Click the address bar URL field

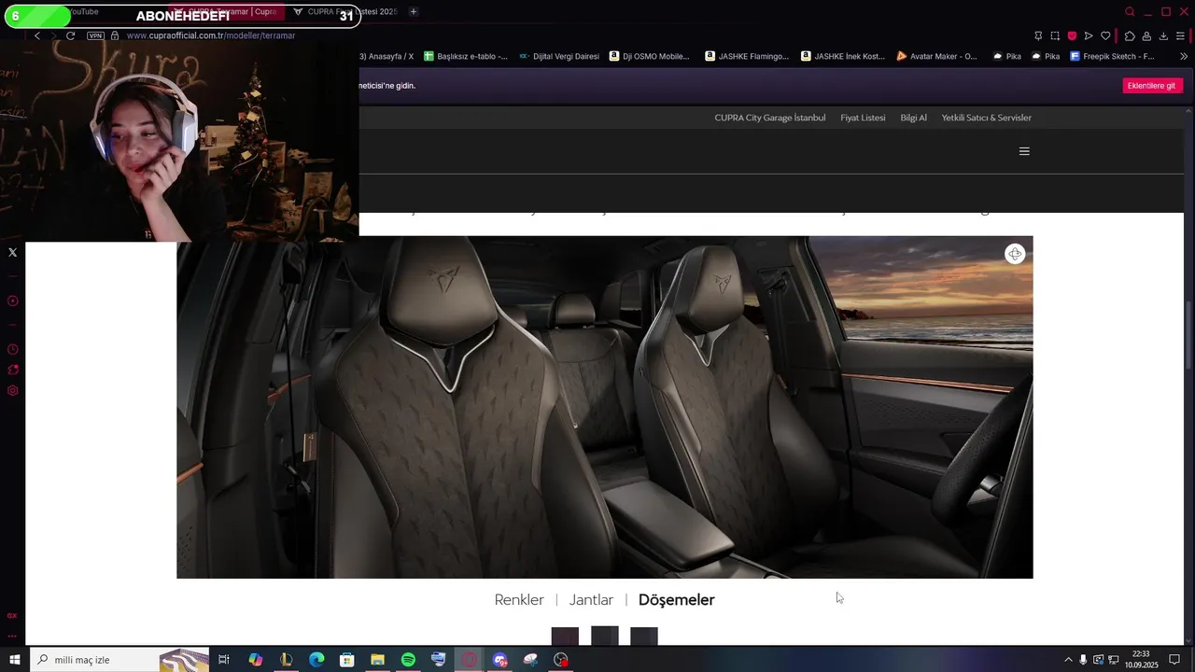click(x=211, y=35)
